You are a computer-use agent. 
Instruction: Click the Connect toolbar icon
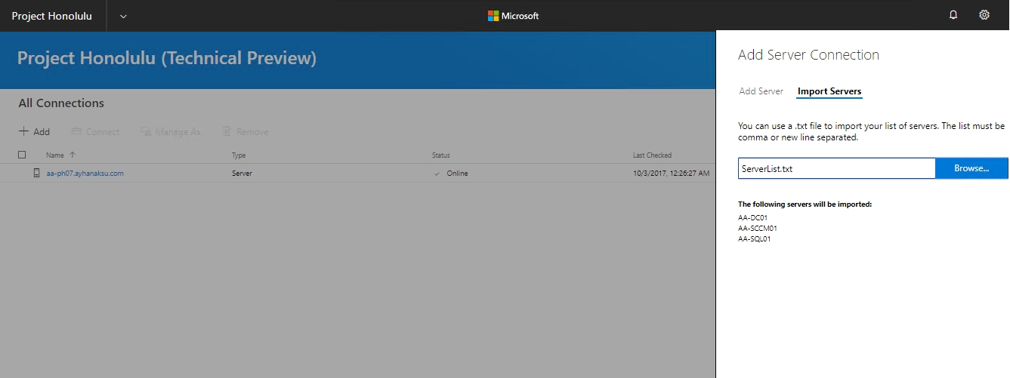pos(76,131)
